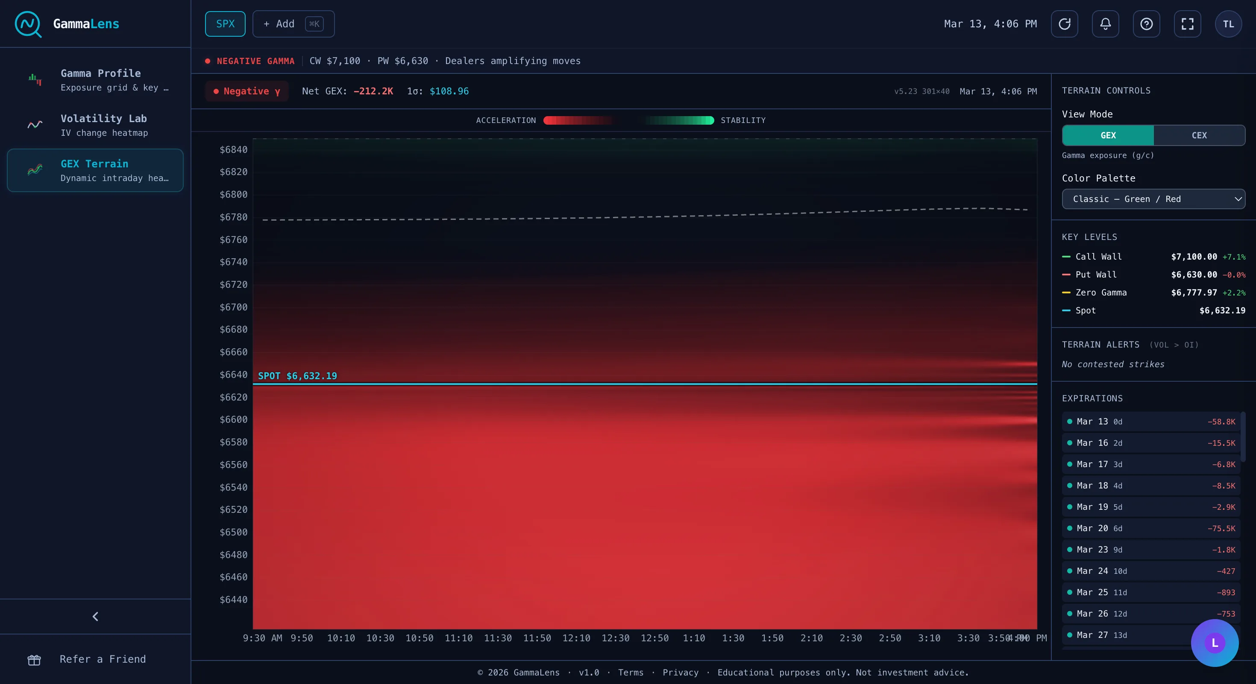Viewport: 1256px width, 684px height.
Task: Select the SPX ticker tab
Action: click(x=225, y=23)
